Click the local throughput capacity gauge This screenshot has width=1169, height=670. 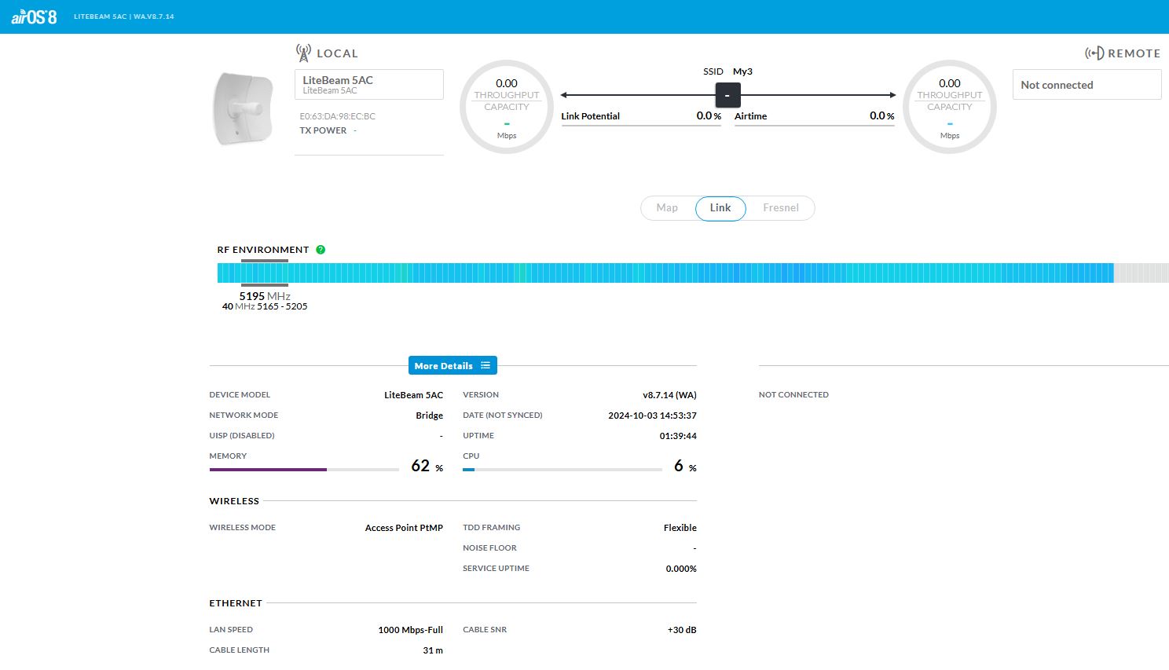pyautogui.click(x=507, y=107)
